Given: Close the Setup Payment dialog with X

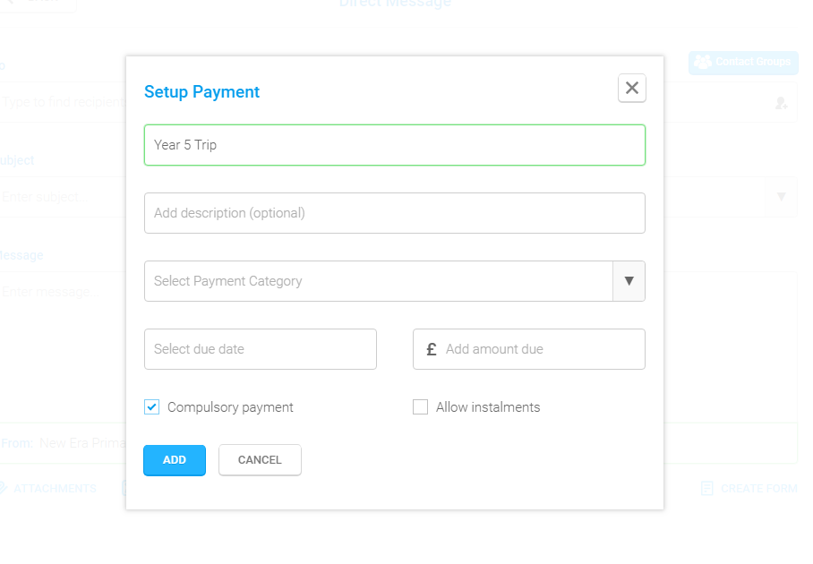Looking at the screenshot, I should coord(631,88).
